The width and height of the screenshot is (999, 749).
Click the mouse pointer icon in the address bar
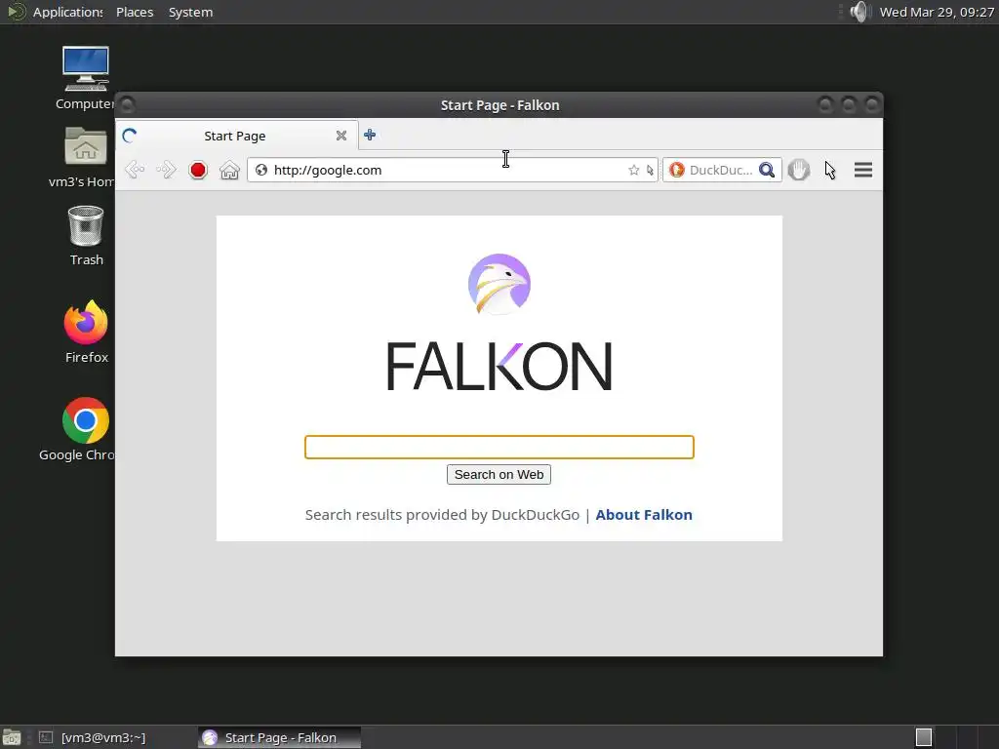tap(650, 170)
